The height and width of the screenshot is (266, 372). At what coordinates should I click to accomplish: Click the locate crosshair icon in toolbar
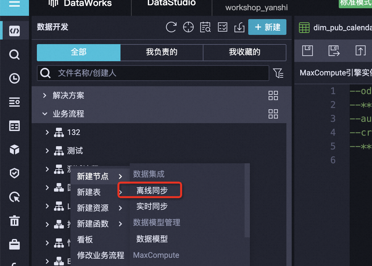coord(188,27)
